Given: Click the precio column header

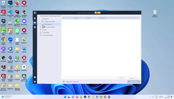Looking at the screenshot, I should coord(80,18).
